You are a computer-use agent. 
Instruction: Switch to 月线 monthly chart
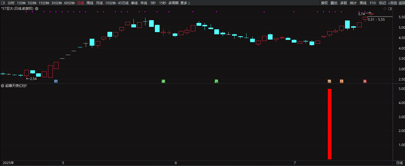[99, 3]
